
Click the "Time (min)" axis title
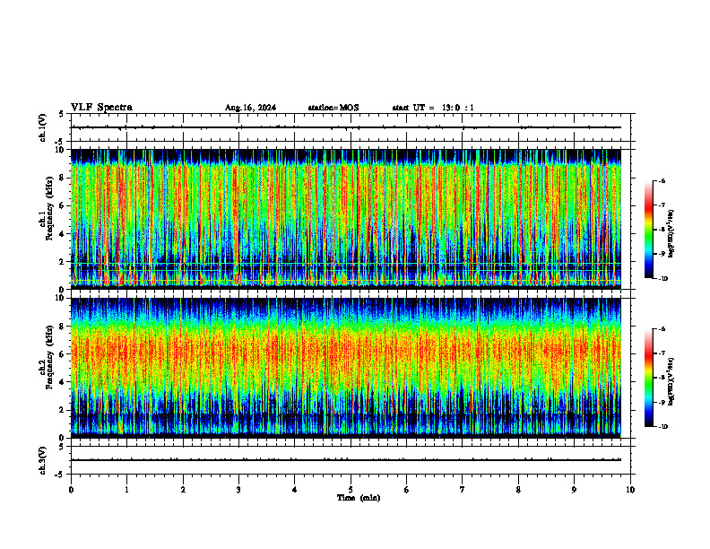point(359,498)
